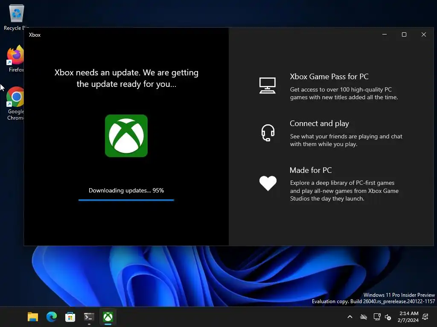Click the download progress bar
The image size is (437, 327).
click(x=126, y=200)
